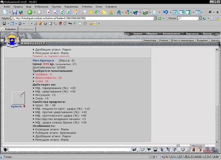Switch to the Бойцовск. tab
This screenshot has height=160, width=221.
click(9, 29)
